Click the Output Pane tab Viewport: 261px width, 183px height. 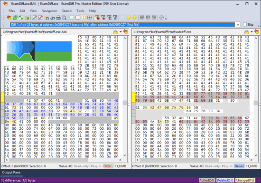pos(11,173)
